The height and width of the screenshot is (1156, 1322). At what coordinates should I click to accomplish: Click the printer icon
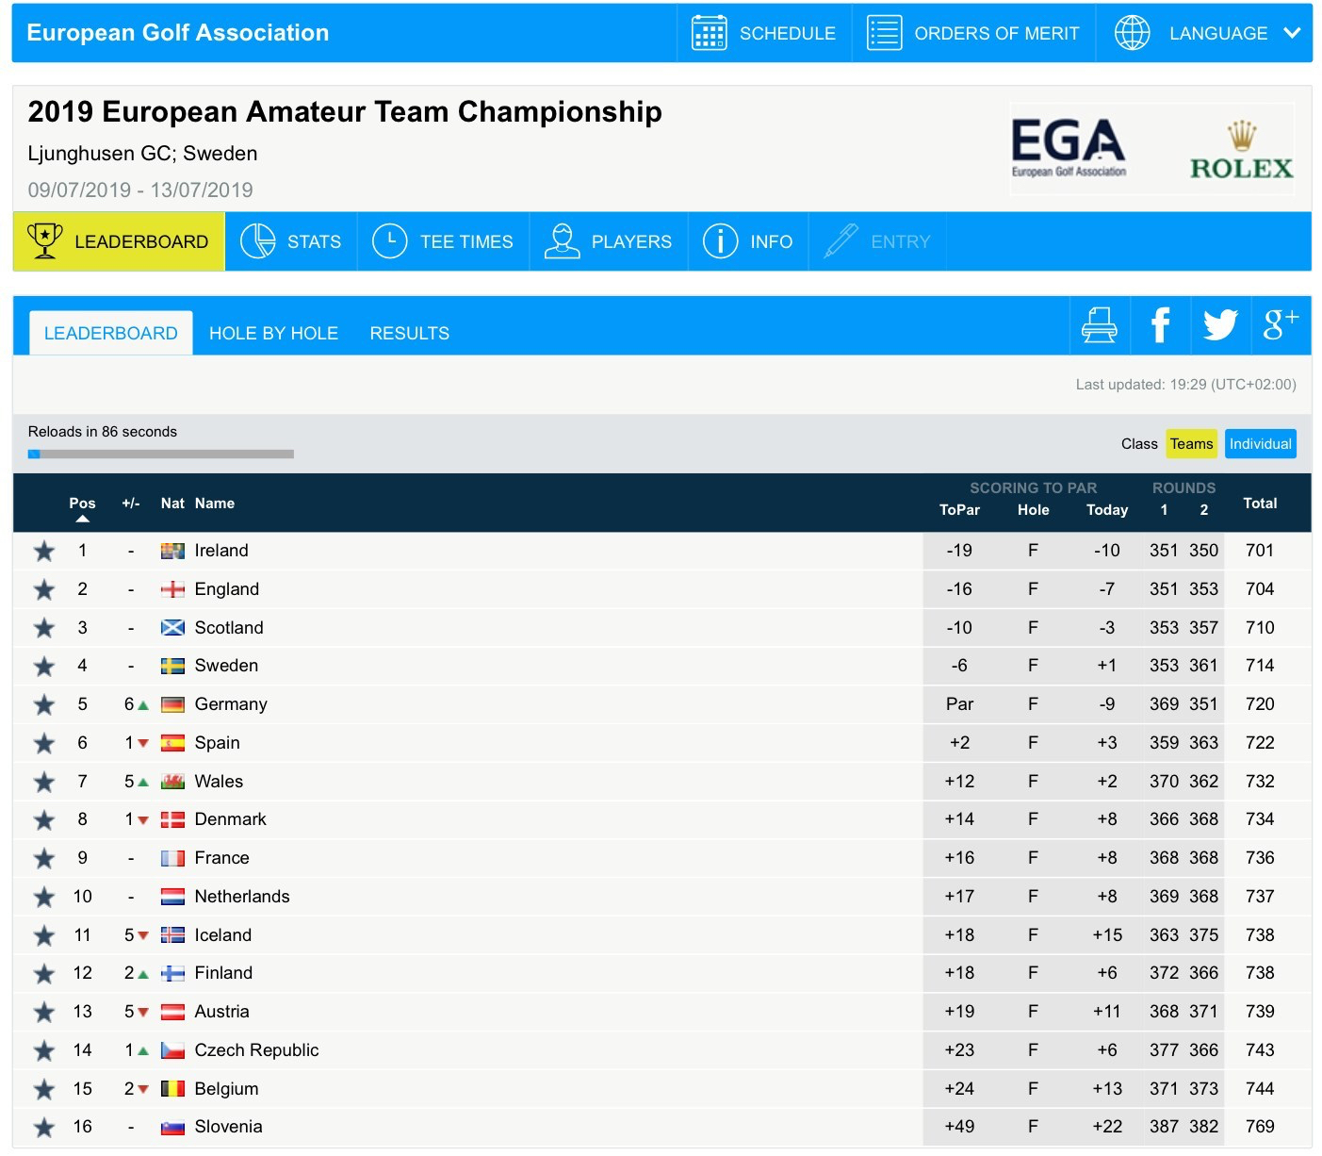(1099, 325)
